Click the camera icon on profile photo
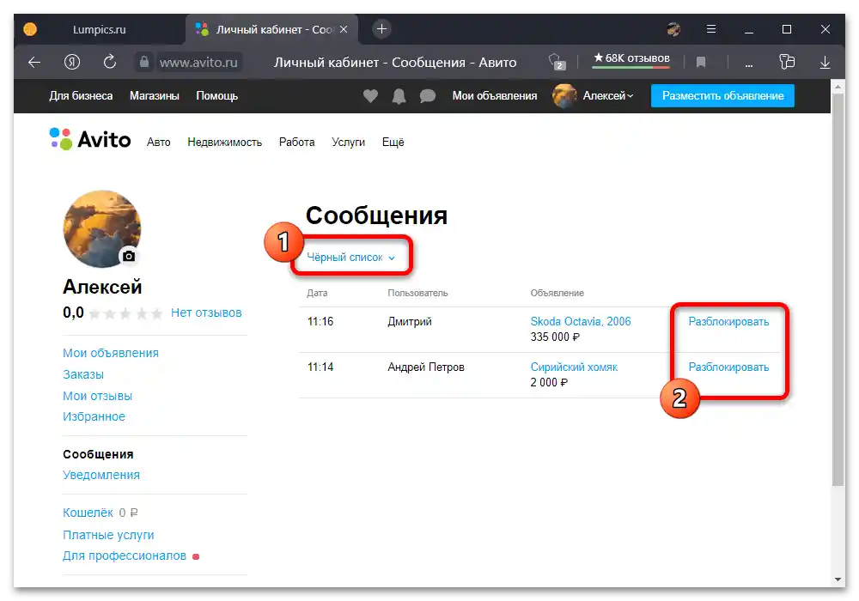859x601 pixels. (129, 256)
